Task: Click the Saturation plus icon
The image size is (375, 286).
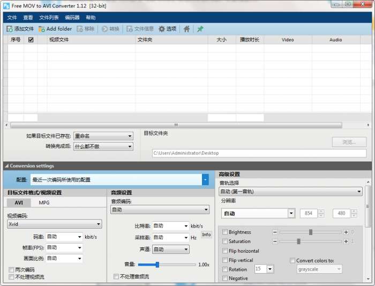Action: [346, 241]
